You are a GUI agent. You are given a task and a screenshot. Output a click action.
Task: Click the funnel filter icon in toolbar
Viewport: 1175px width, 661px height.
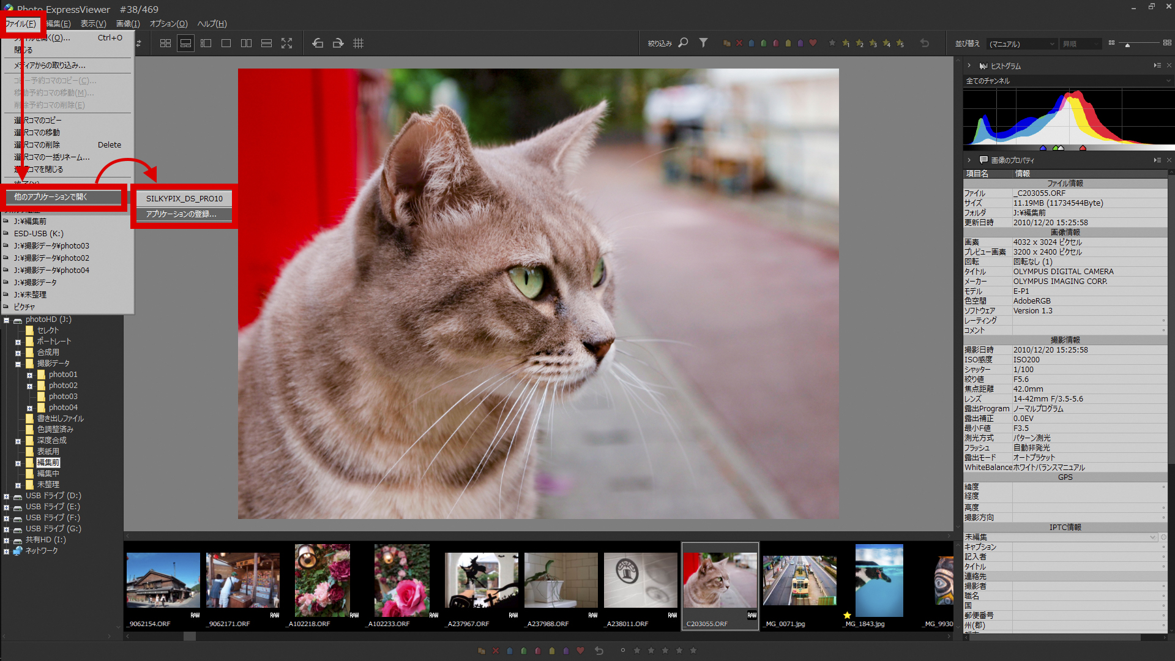(x=704, y=43)
